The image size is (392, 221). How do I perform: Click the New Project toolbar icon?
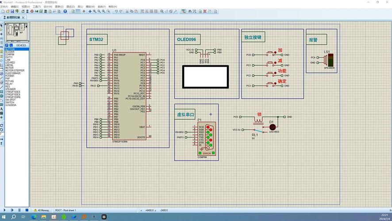[x=3, y=11]
